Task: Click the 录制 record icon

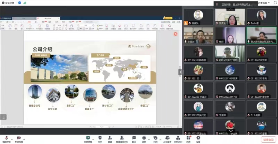Action: point(144,138)
